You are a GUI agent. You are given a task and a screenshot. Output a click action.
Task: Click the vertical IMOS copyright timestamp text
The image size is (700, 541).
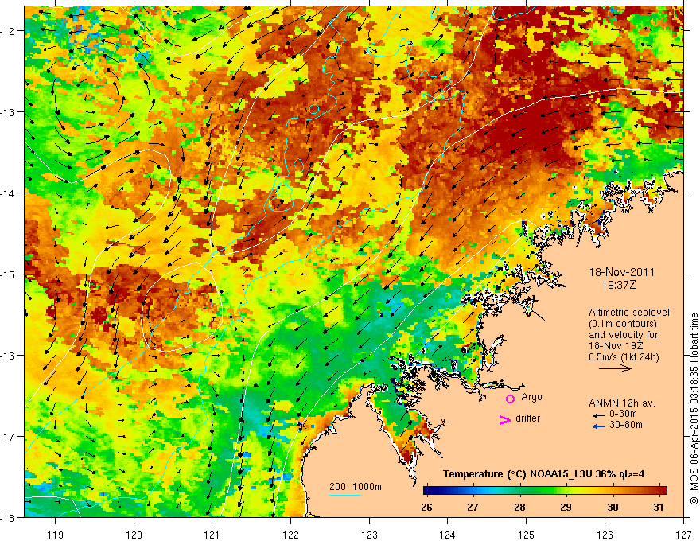(x=694, y=409)
